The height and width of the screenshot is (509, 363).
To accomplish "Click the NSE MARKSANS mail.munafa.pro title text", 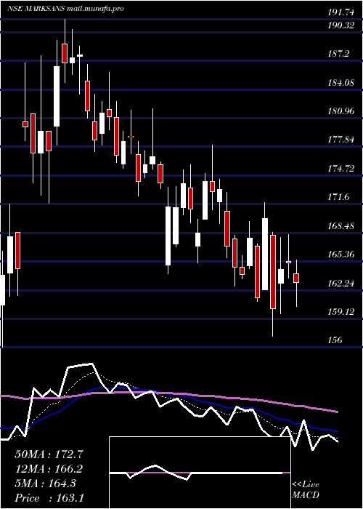I will [x=65, y=9].
